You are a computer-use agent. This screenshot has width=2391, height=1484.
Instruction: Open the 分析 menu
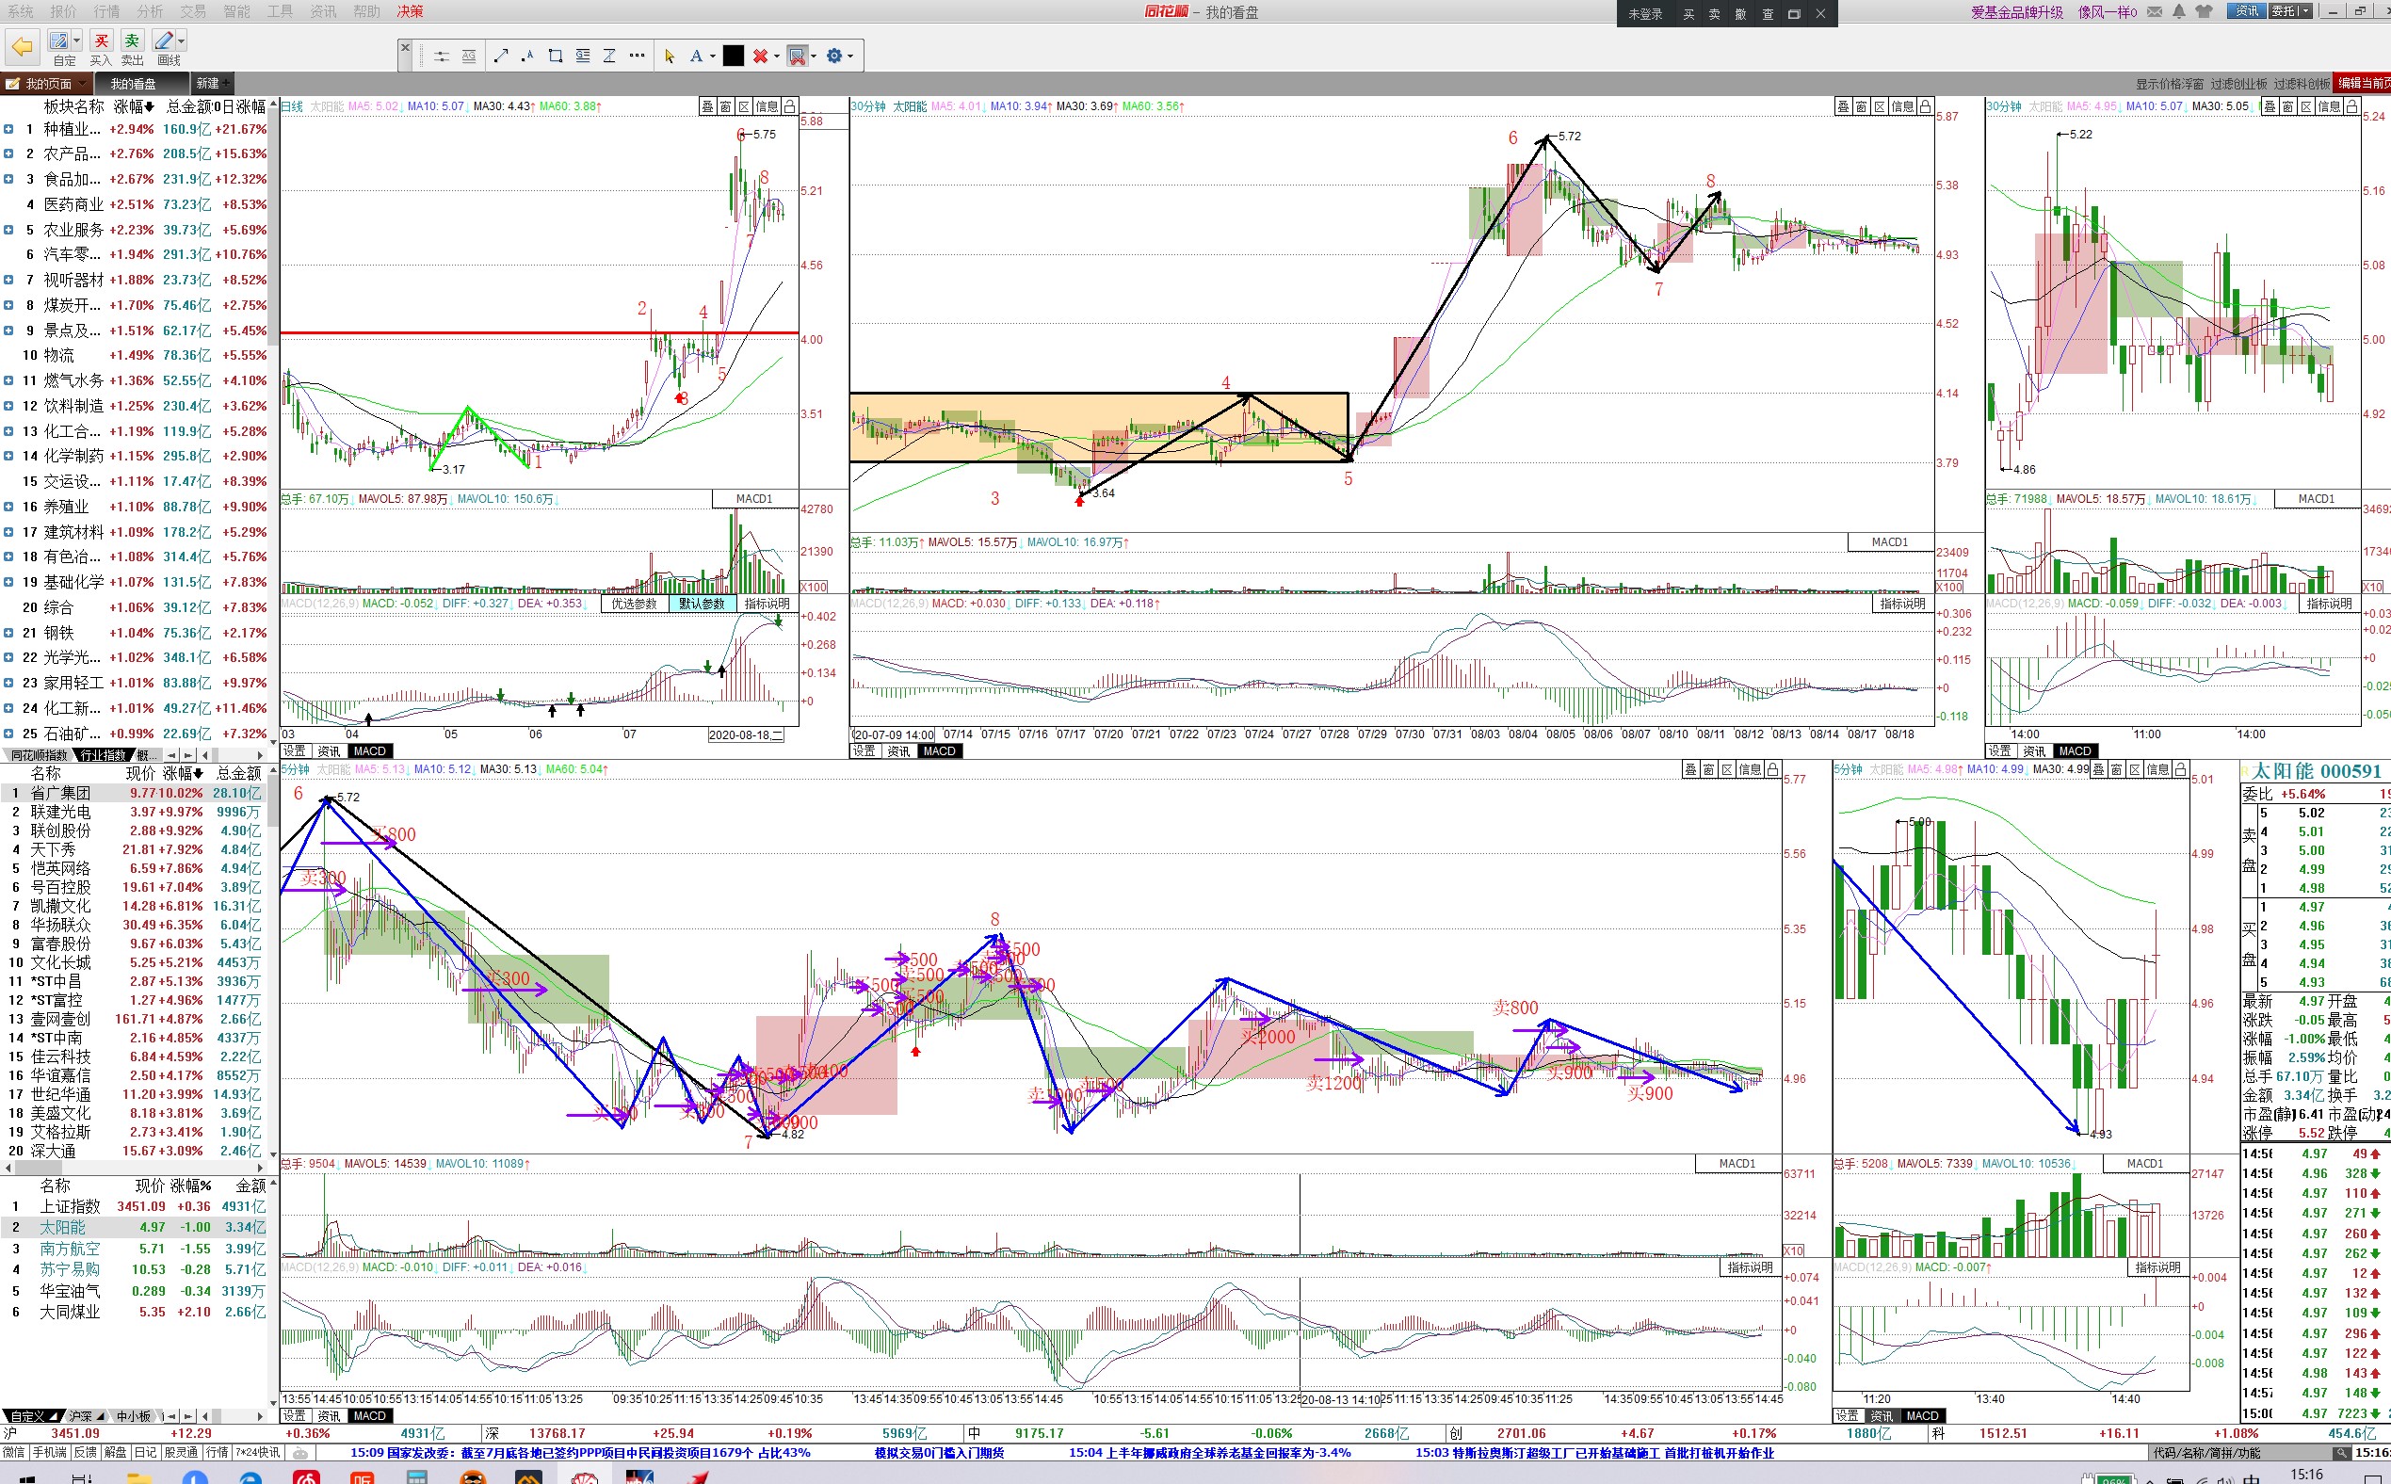pyautogui.click(x=150, y=10)
